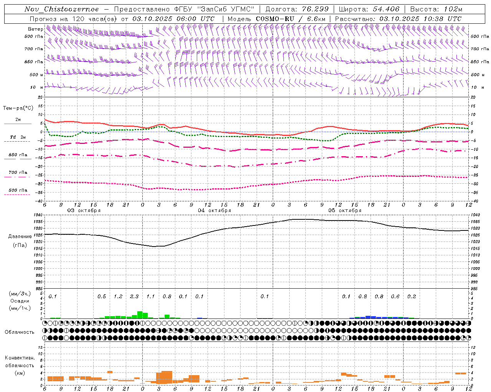Click the tallest green precipitation bar
491x392 pixels.
click(x=140, y=315)
